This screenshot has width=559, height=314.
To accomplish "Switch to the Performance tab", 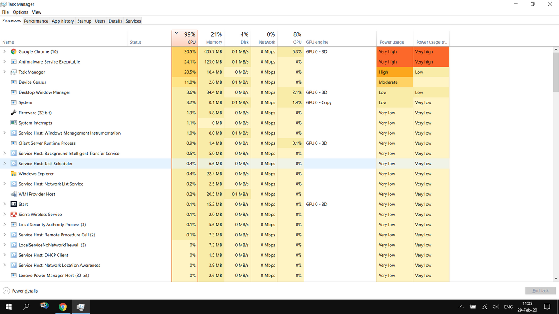I will coord(36,21).
